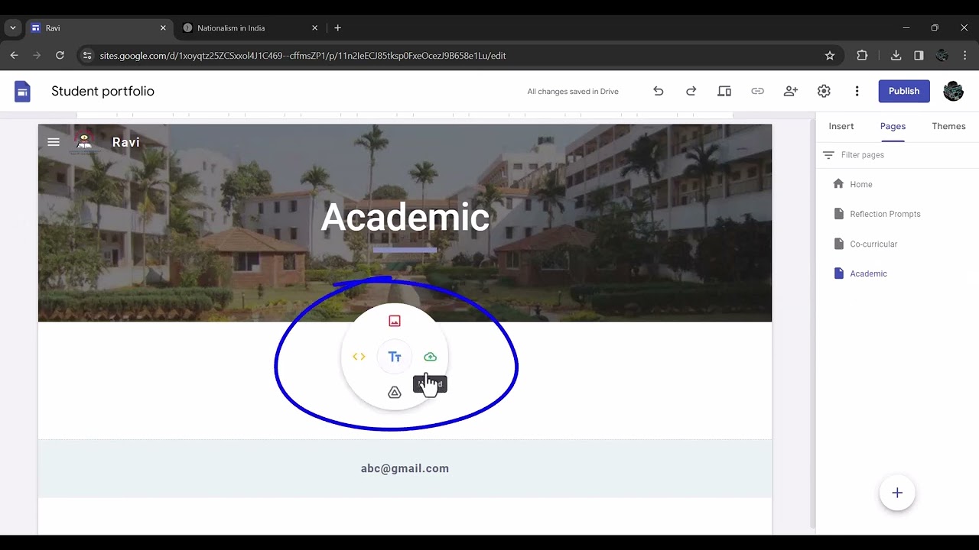The image size is (979, 550).
Task: Click the Images icon in the insert wheel
Action: point(395,321)
